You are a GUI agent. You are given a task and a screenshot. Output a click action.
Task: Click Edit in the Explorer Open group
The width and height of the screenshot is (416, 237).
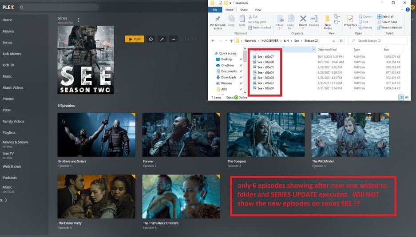364,22
